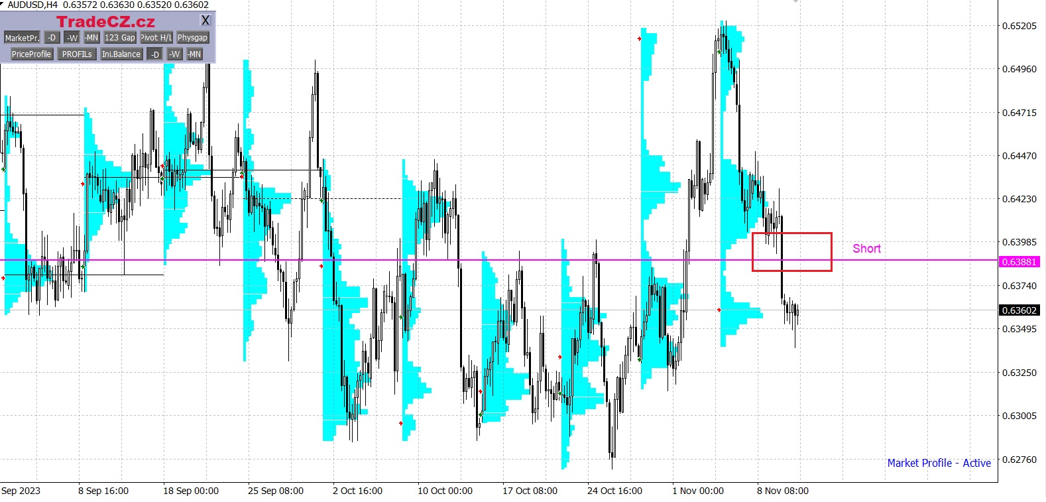The image size is (1046, 502).
Task: Click the current price 0.63602 label
Action: 1019,310
